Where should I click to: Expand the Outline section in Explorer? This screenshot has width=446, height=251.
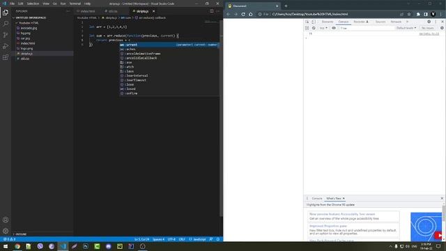click(x=21, y=234)
